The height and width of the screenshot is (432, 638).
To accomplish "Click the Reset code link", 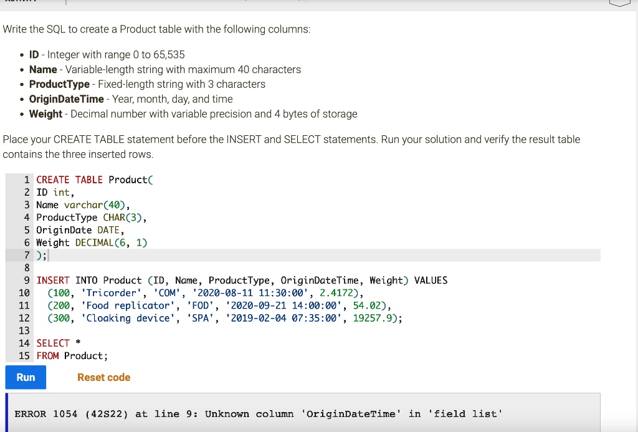I will pos(103,377).
